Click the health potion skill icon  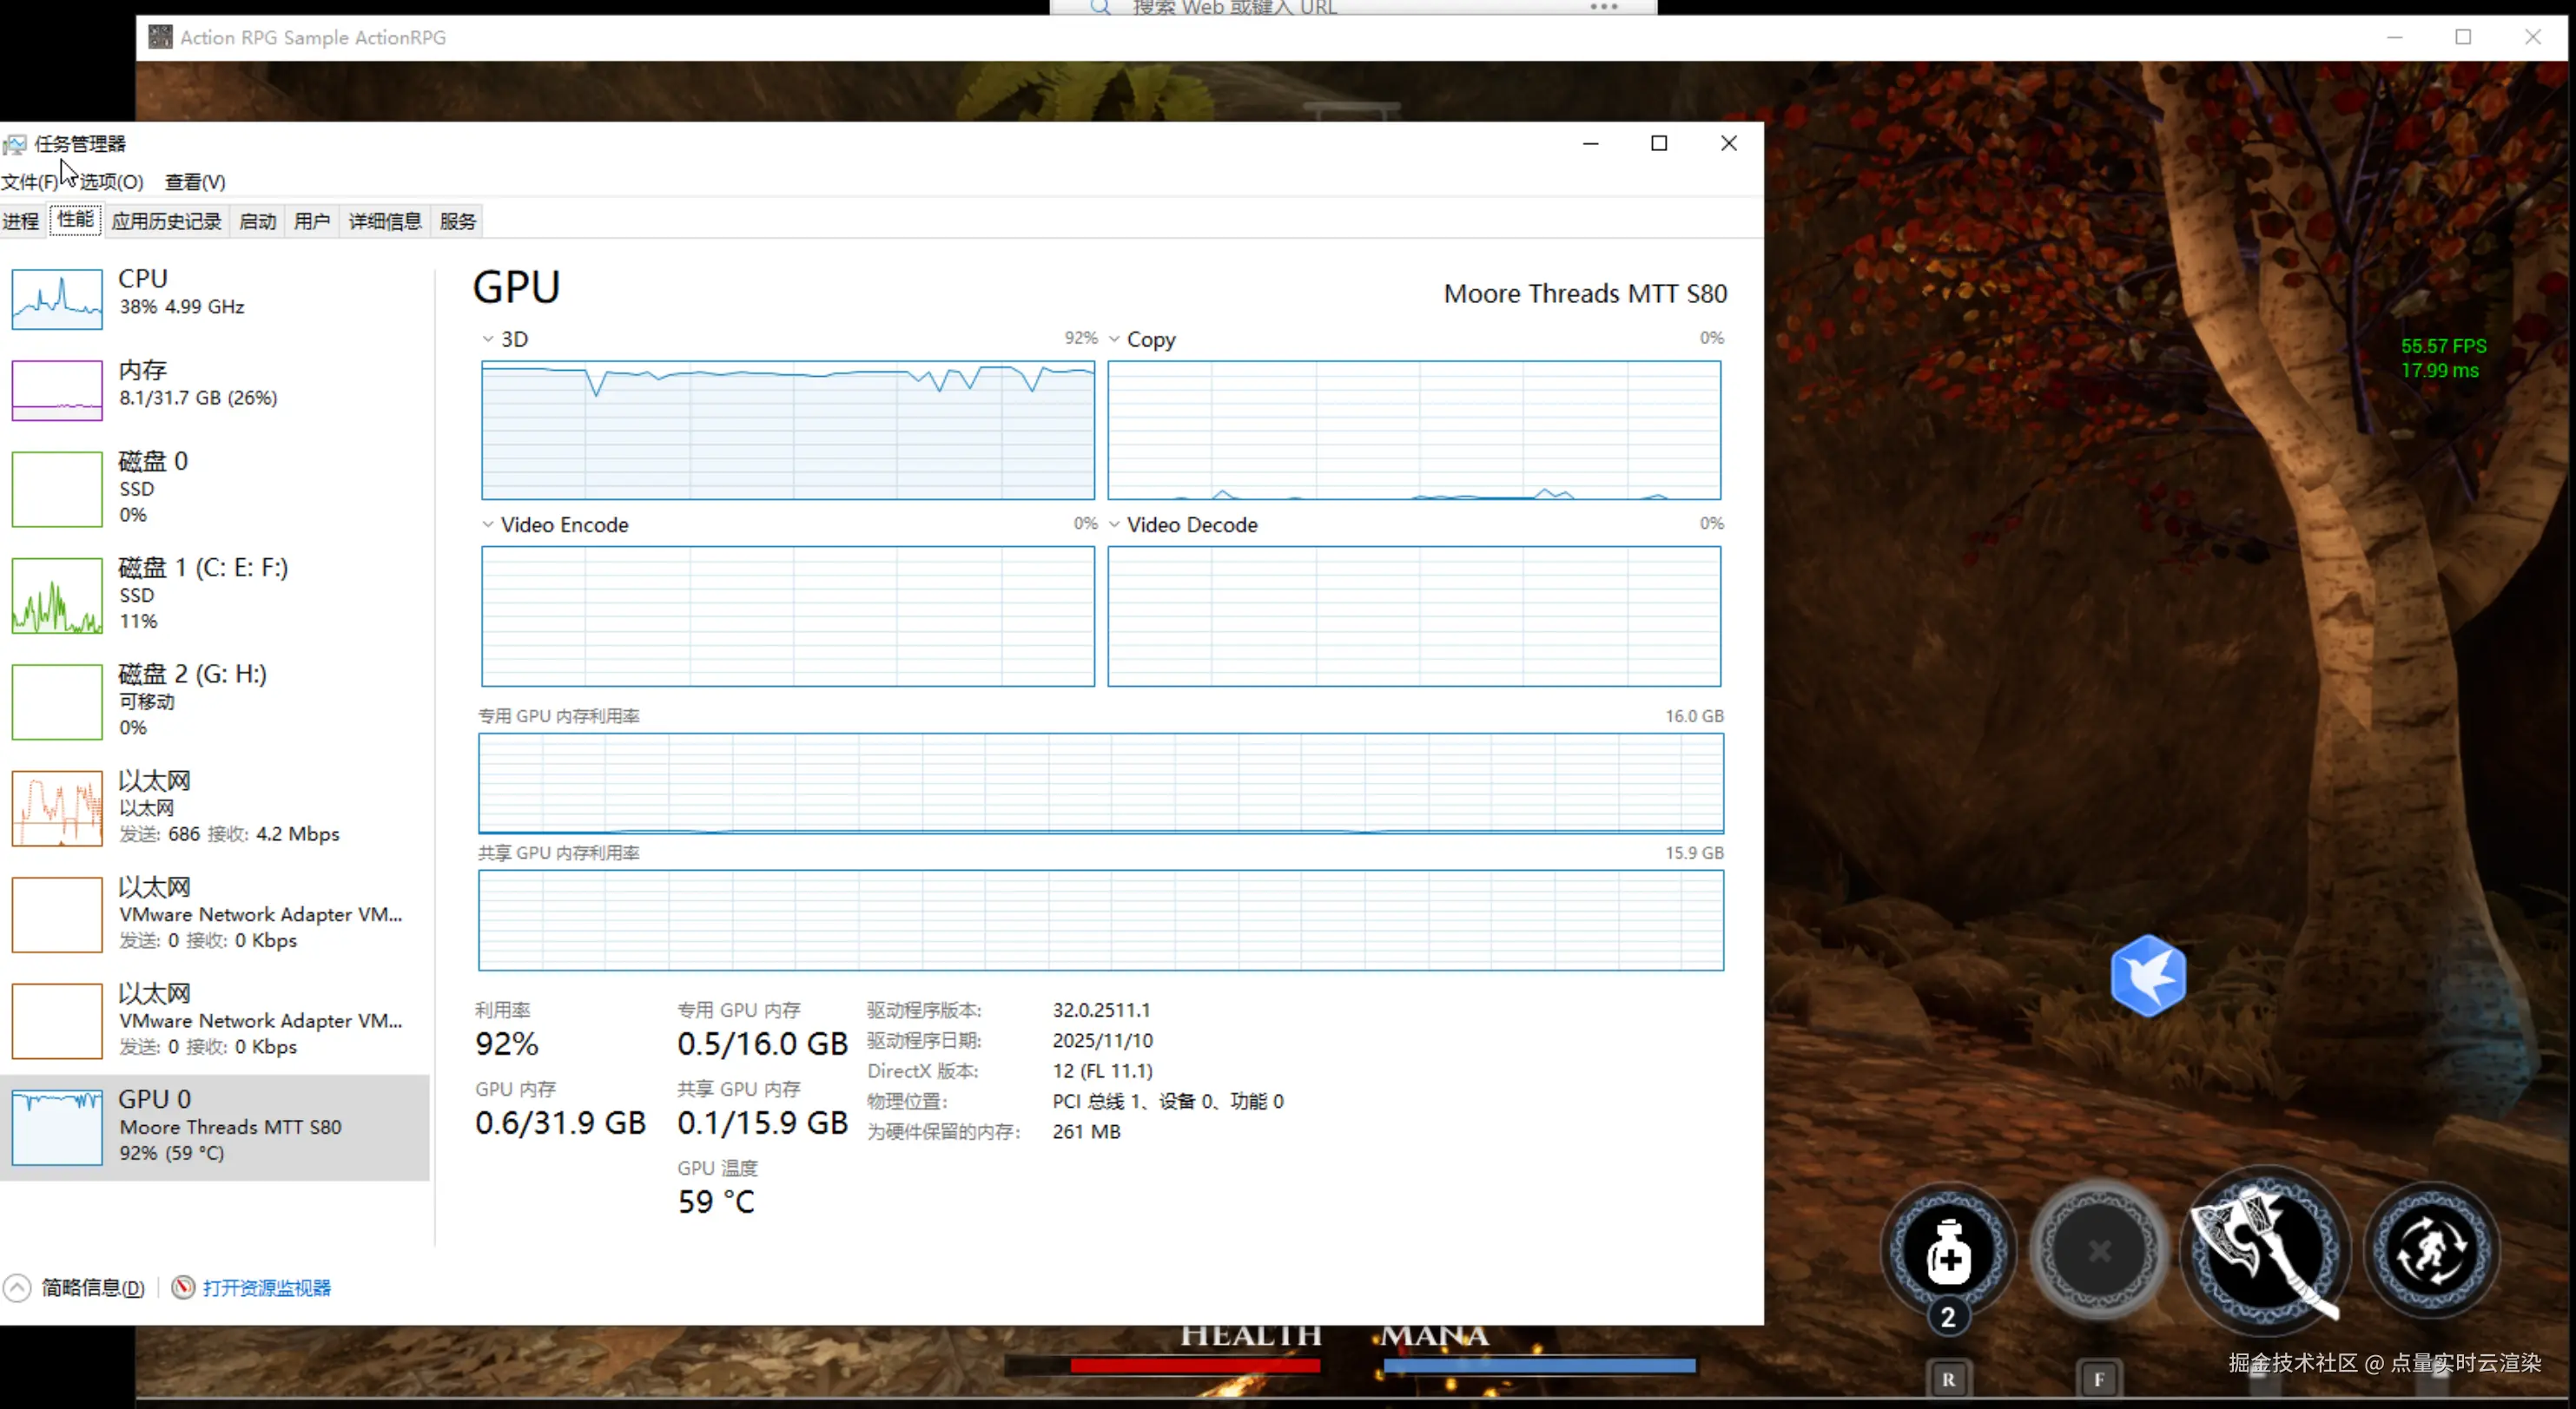click(x=1948, y=1250)
